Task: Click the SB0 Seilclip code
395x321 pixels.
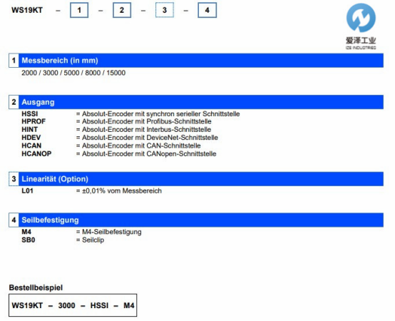Action: click(x=29, y=240)
